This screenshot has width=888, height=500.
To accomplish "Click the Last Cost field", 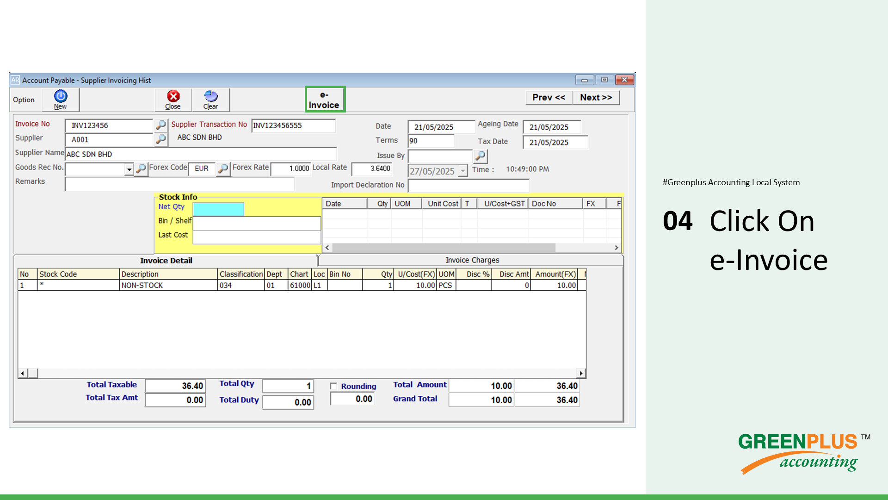I will click(257, 237).
